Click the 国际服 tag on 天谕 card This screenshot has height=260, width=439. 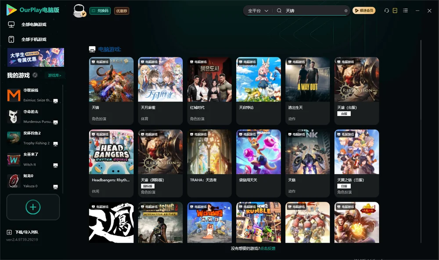pyautogui.click(x=148, y=186)
